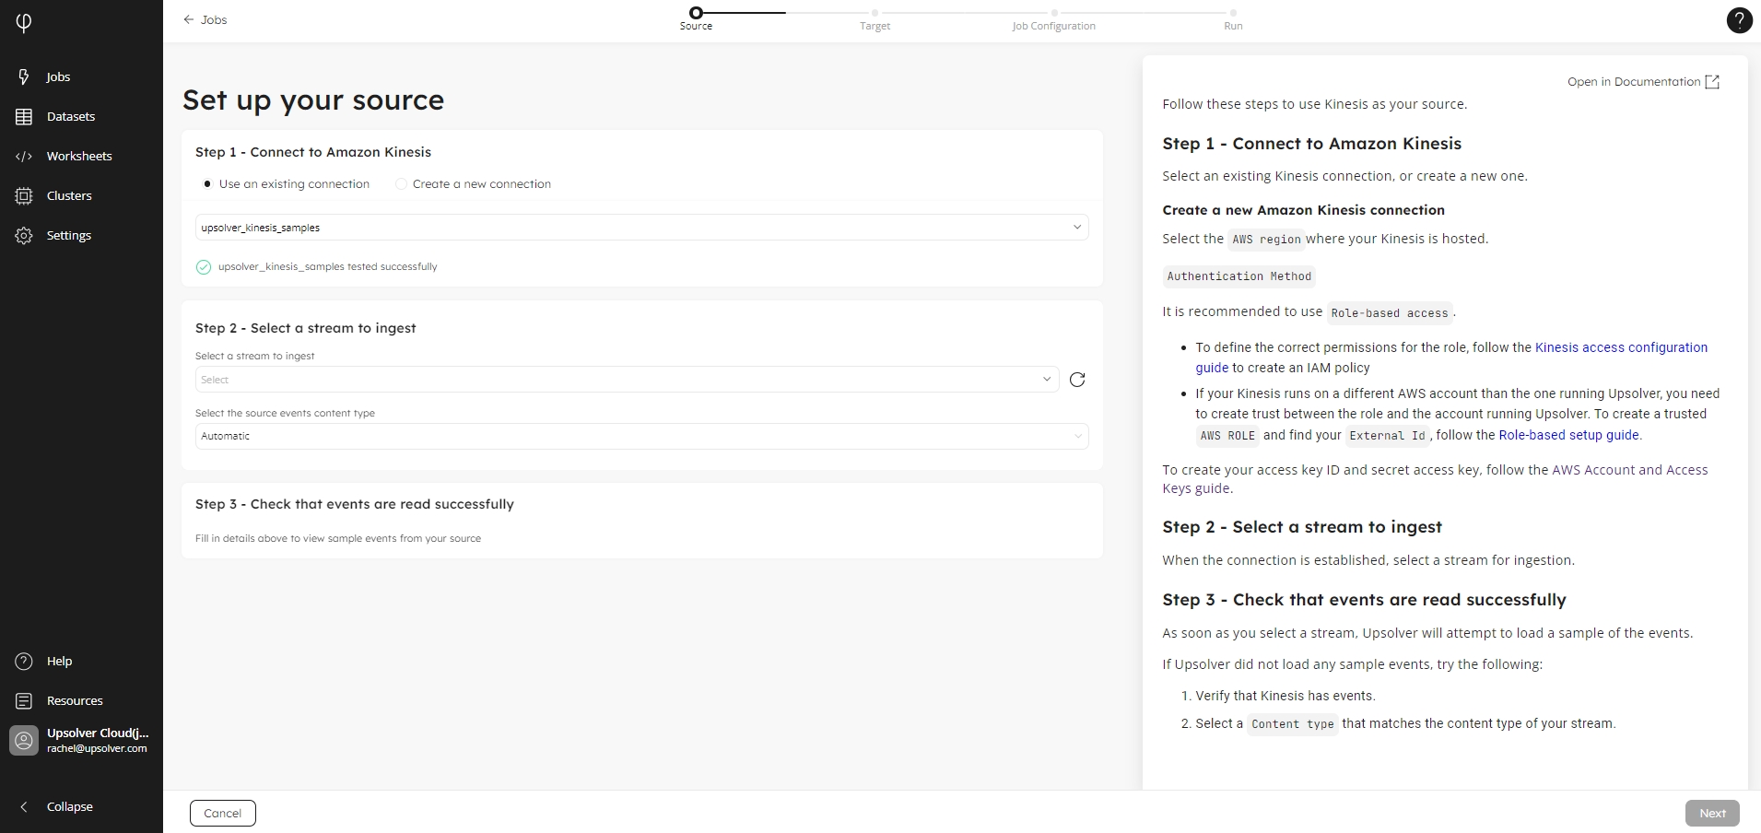Refresh the stream list
This screenshot has height=833, width=1761.
click(1076, 380)
